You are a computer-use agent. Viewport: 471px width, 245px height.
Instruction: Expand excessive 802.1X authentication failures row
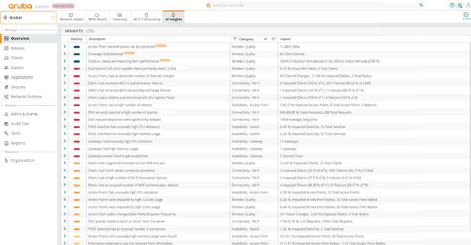tap(64, 83)
